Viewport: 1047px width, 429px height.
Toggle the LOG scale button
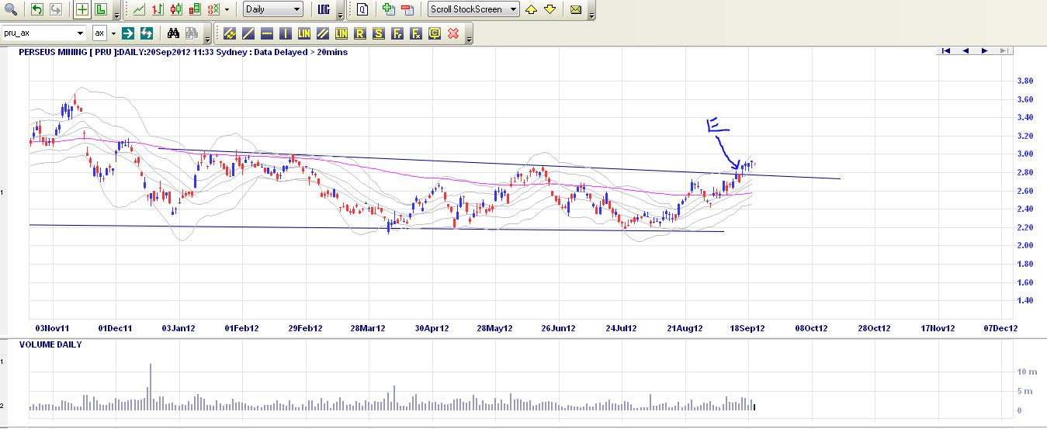[x=324, y=9]
